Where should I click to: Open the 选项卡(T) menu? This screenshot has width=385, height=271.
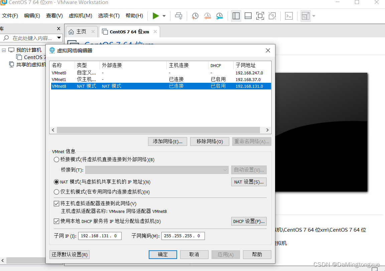pyautogui.click(x=109, y=16)
